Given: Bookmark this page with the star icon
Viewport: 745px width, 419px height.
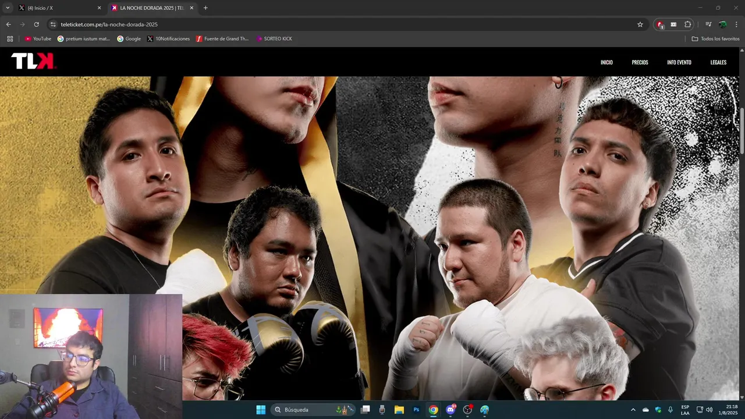Looking at the screenshot, I should pos(640,24).
